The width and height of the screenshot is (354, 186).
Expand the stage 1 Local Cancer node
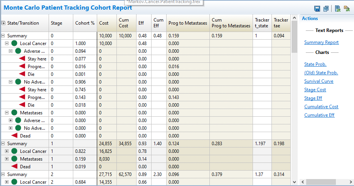point(7,151)
